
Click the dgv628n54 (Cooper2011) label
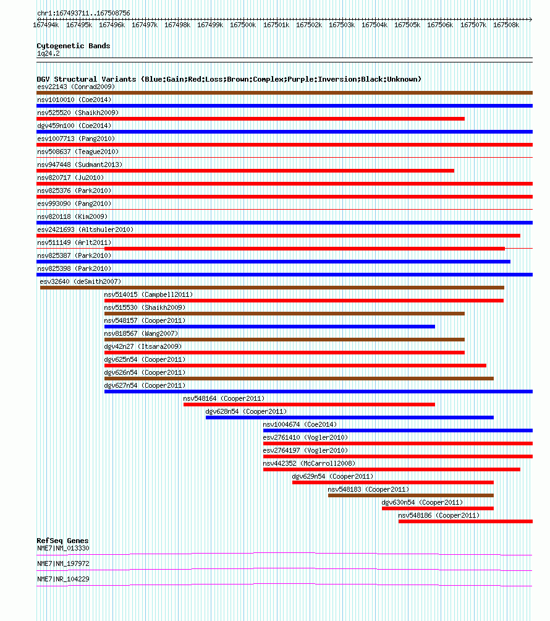point(246,411)
